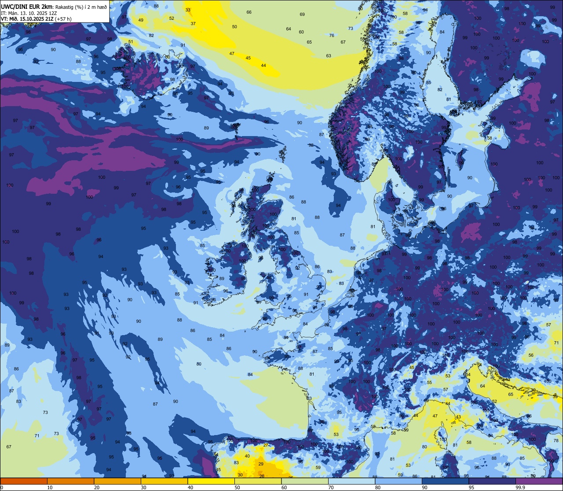Select the bright yellow 40–50 legend swatch
The image size is (563, 491).
tap(211, 481)
